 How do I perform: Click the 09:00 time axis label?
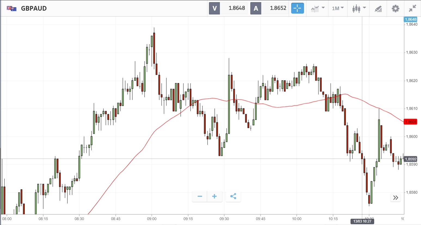[152, 219]
